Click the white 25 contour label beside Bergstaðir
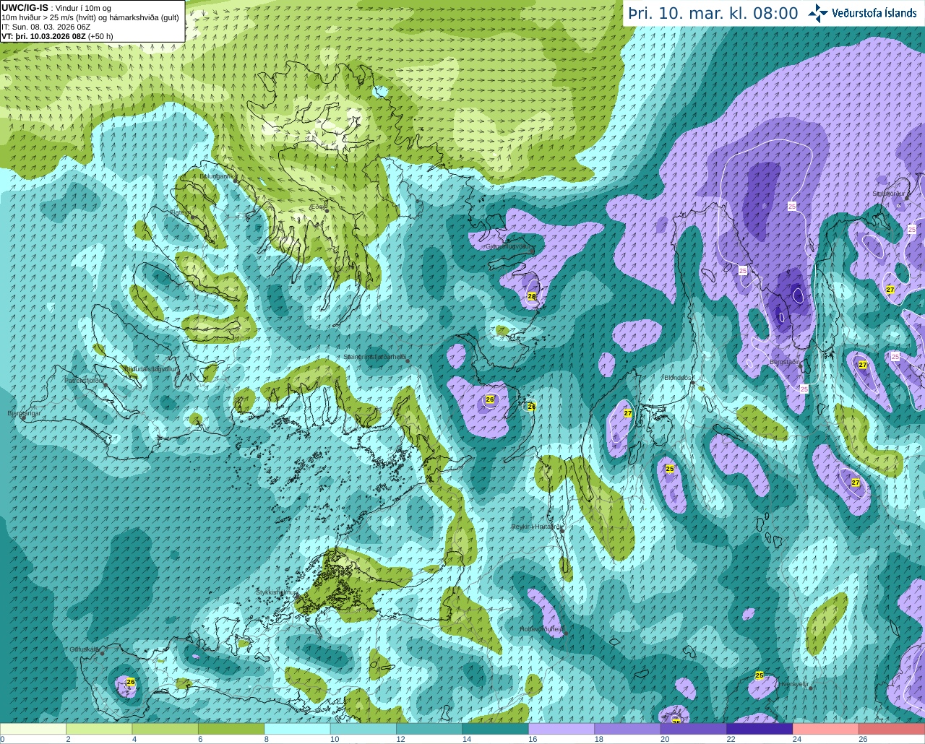The height and width of the screenshot is (744, 925). pyautogui.click(x=804, y=389)
